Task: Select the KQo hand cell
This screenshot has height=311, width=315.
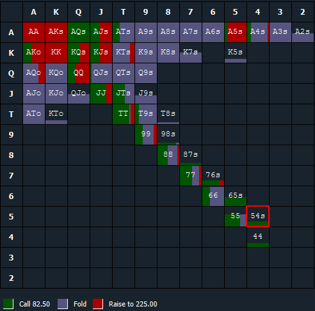Action: pos(56,73)
